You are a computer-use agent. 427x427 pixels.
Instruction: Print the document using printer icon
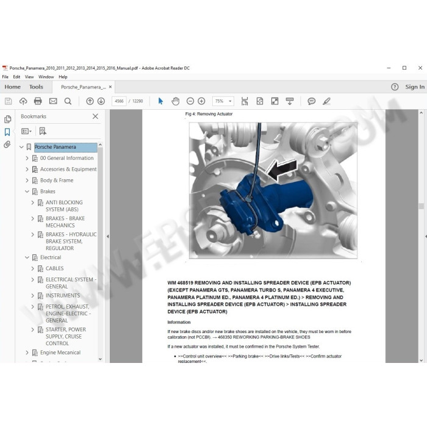coord(38,101)
